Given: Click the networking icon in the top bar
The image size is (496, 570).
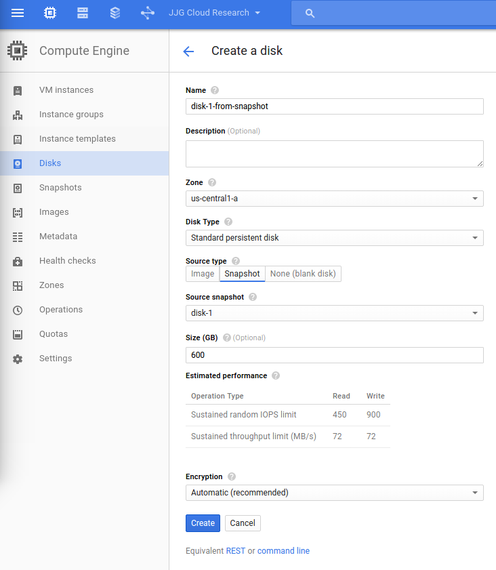Looking at the screenshot, I should [148, 13].
